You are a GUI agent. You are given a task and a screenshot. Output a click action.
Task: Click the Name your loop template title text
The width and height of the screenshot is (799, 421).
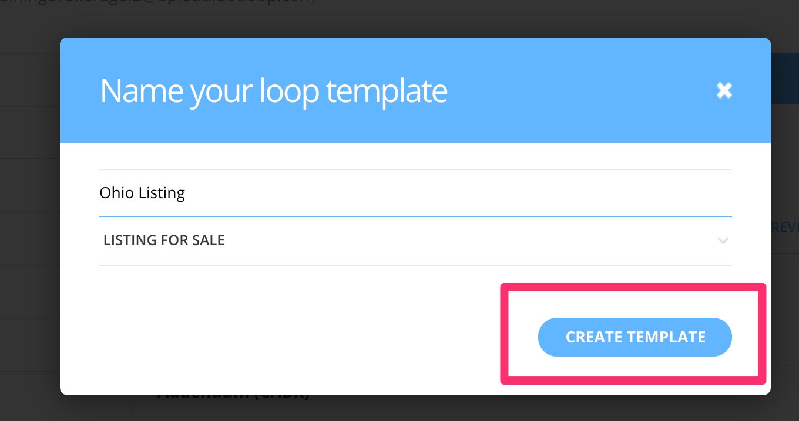click(274, 90)
